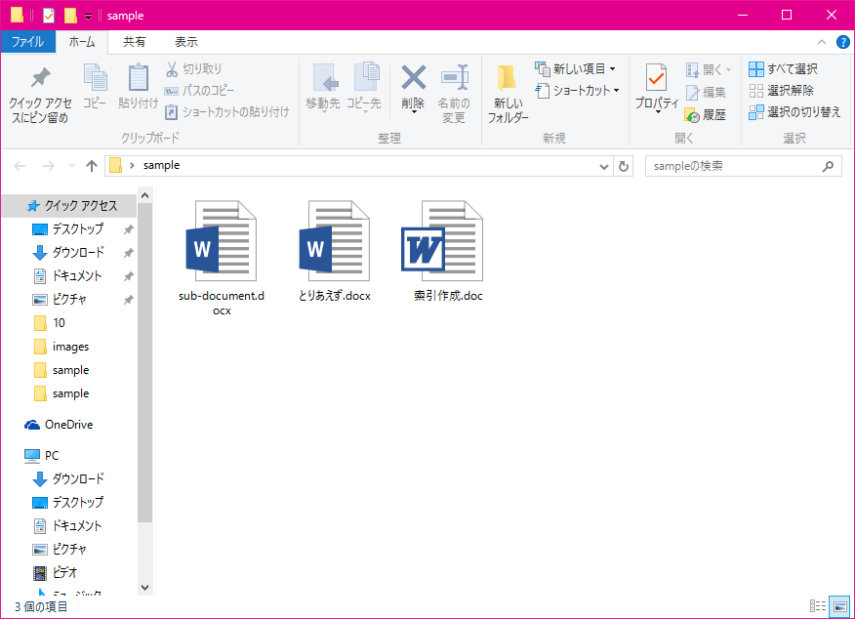
Task: Open pinned デスクトップ under Quick Access
Action: [x=68, y=229]
